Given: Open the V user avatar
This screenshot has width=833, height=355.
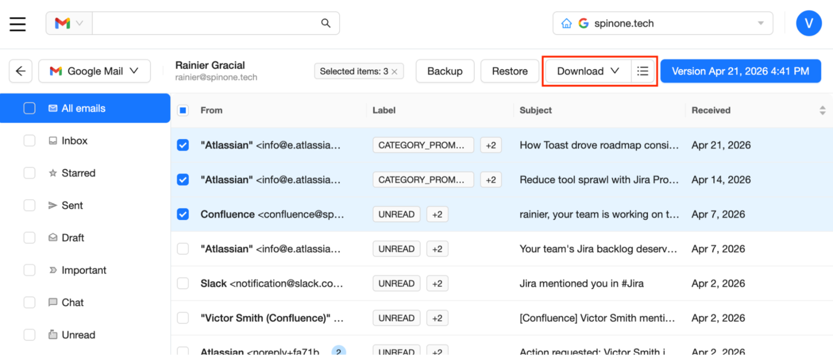Looking at the screenshot, I should click(809, 23).
